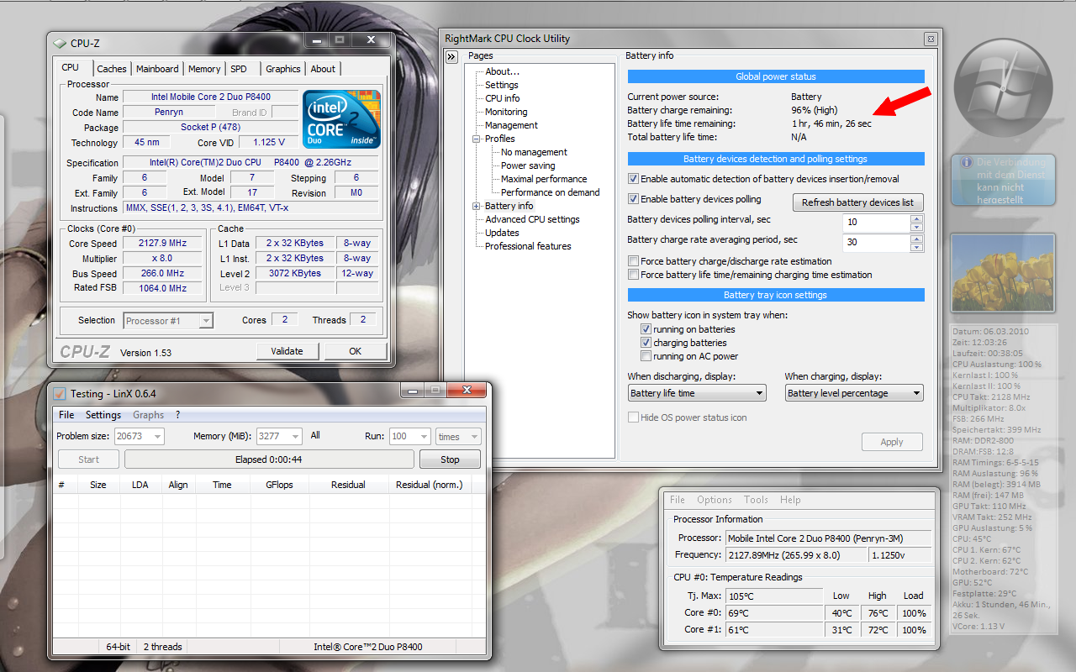Open the Options menu in temperature monitor

click(x=715, y=500)
